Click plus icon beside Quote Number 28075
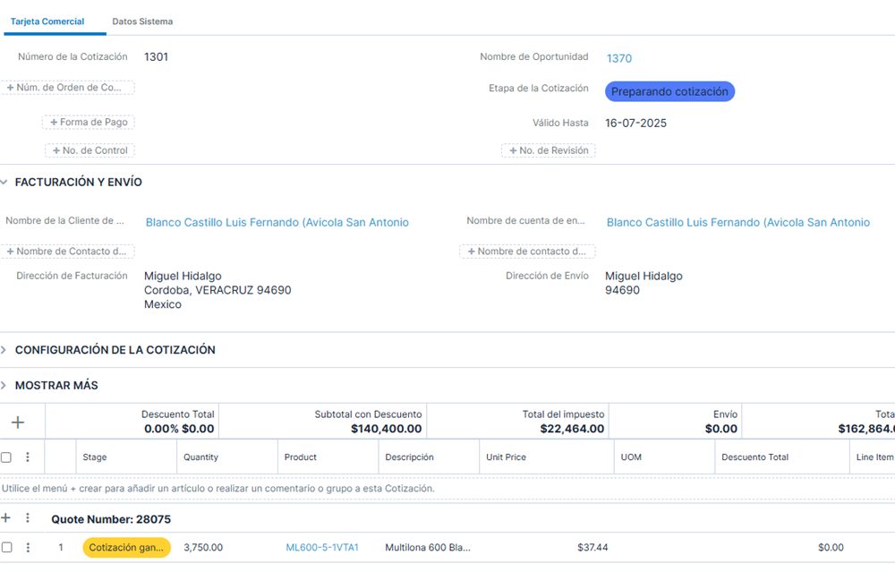895x572 pixels. pyautogui.click(x=6, y=518)
